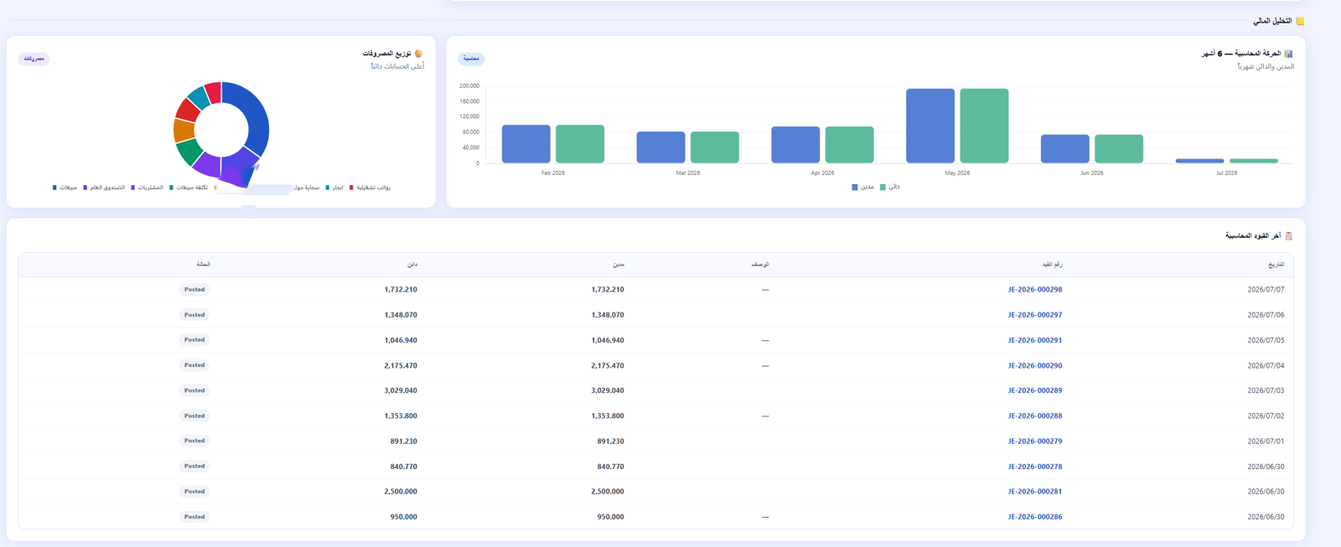Click the مصروفات badge on expenses card

pyautogui.click(x=34, y=59)
